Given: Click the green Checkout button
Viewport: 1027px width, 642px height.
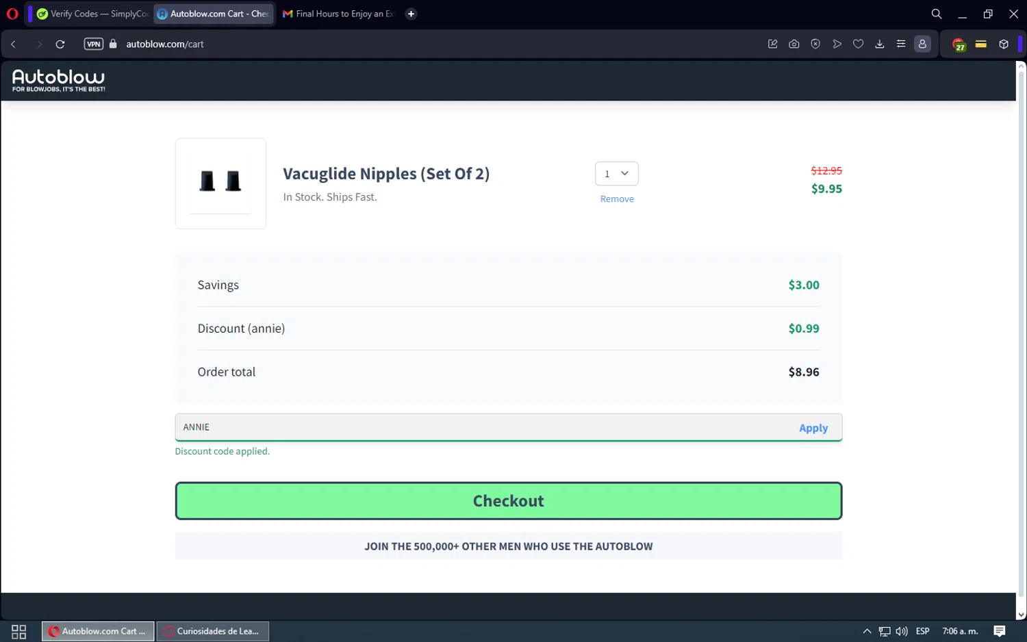Looking at the screenshot, I should point(509,501).
